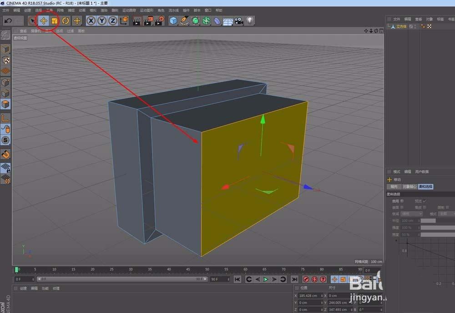Select polygon mode on the left toolbar
This screenshot has width=455, height=313.
[5, 104]
